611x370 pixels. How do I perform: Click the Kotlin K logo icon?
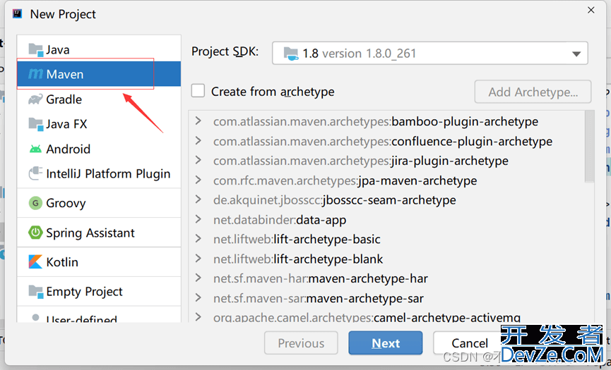pyautogui.click(x=35, y=261)
